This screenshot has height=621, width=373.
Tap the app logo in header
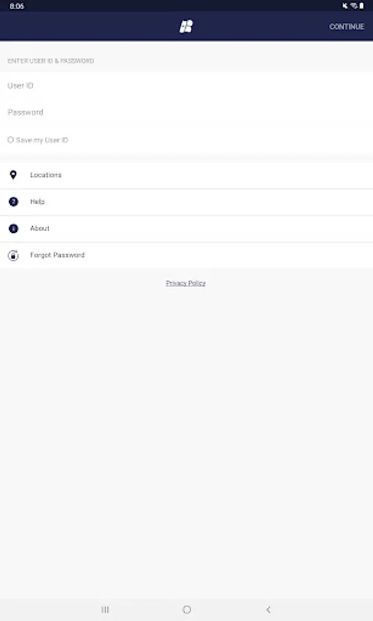(x=186, y=26)
